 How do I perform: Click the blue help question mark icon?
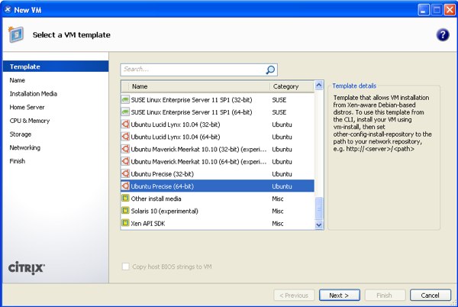point(443,35)
